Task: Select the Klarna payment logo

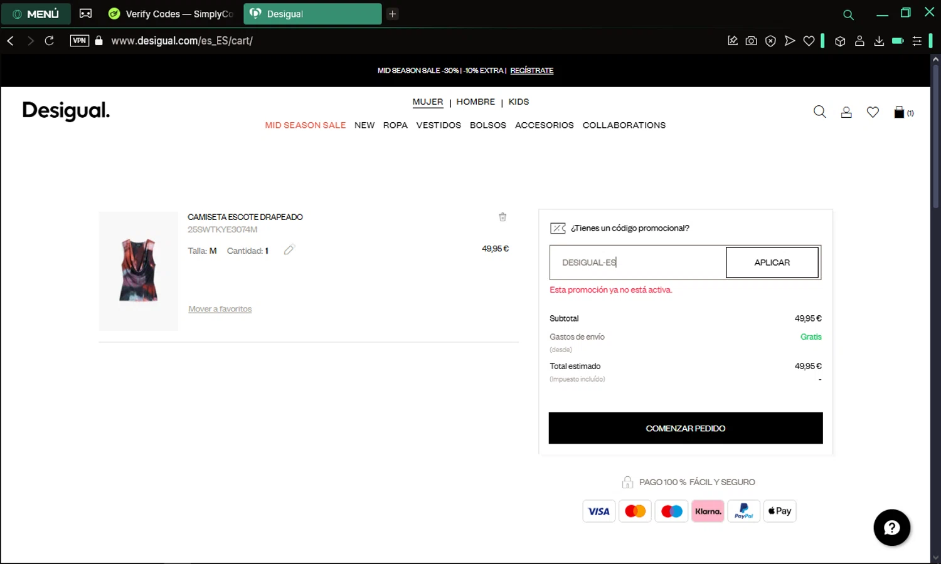Action: [708, 511]
